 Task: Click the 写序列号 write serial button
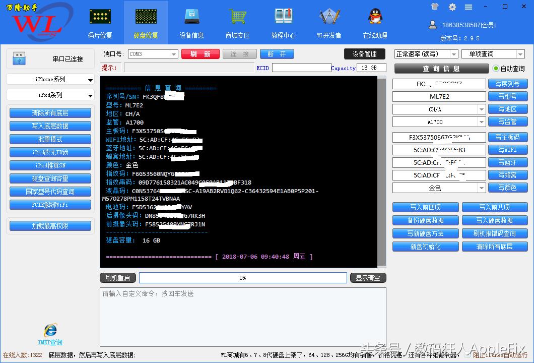pos(508,84)
